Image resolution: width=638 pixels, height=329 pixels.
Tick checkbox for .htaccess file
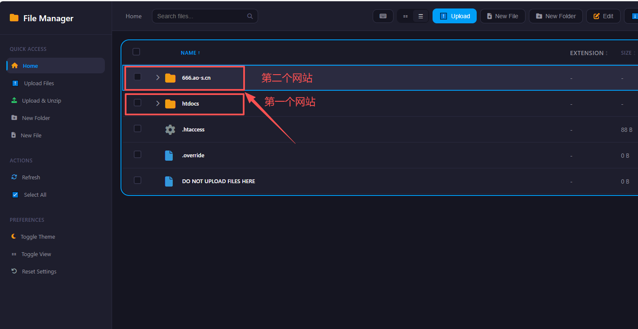click(x=138, y=128)
